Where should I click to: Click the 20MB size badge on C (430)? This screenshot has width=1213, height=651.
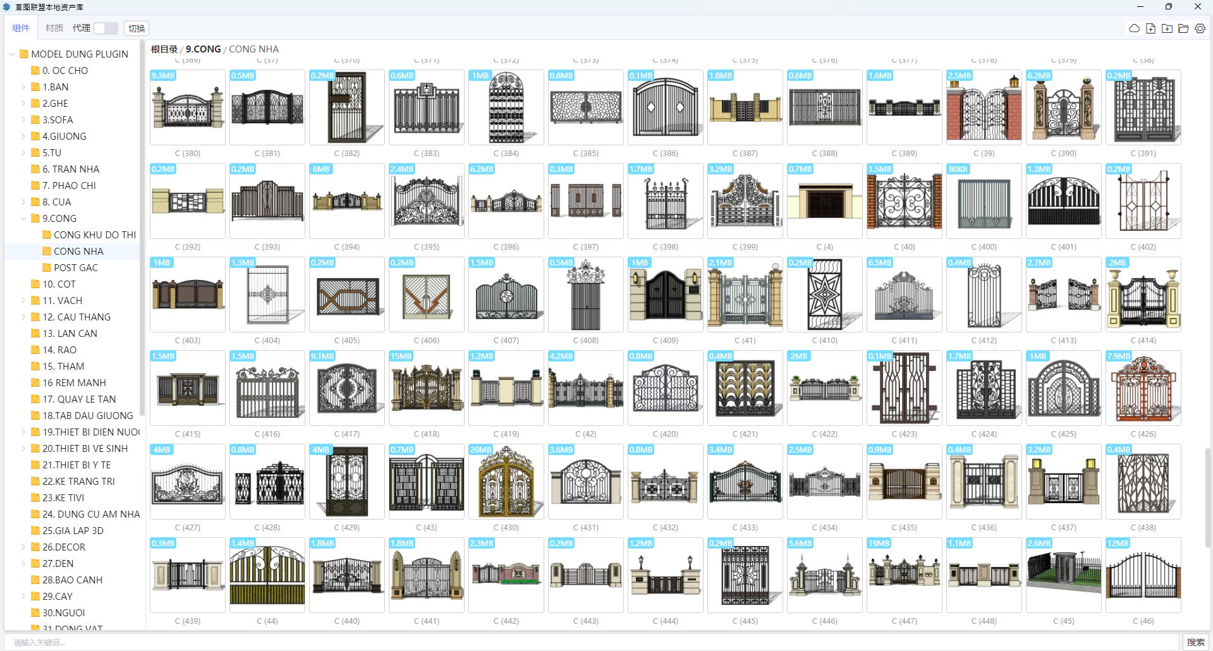(480, 450)
